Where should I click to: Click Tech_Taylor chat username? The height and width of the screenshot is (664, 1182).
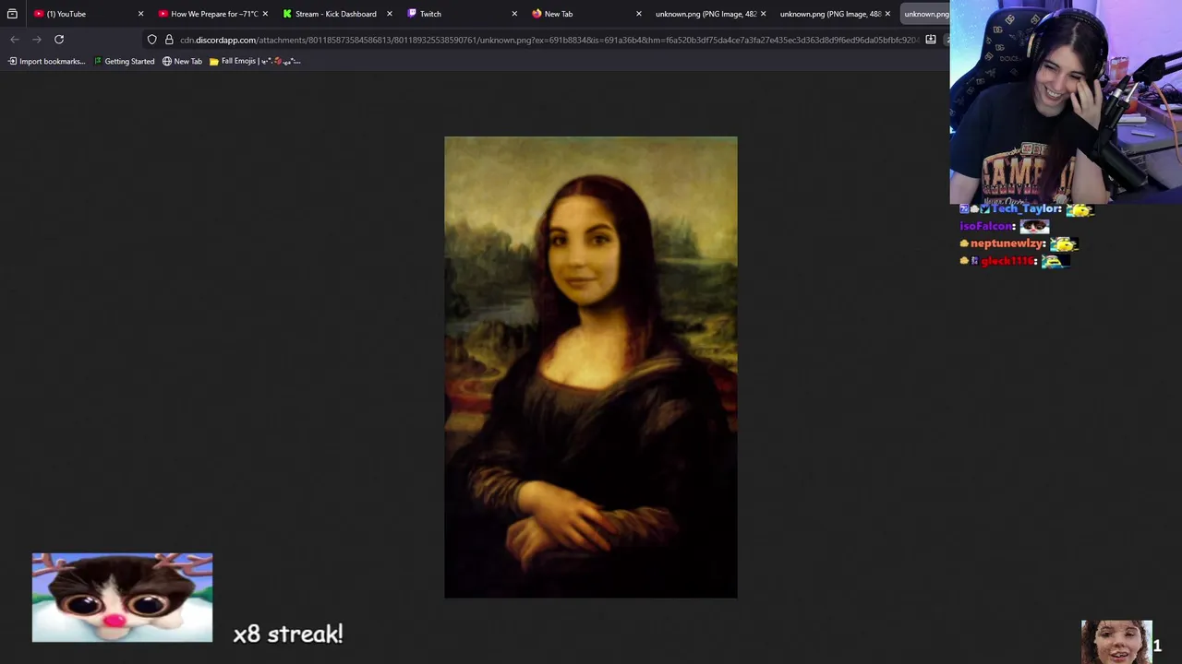click(x=1026, y=208)
